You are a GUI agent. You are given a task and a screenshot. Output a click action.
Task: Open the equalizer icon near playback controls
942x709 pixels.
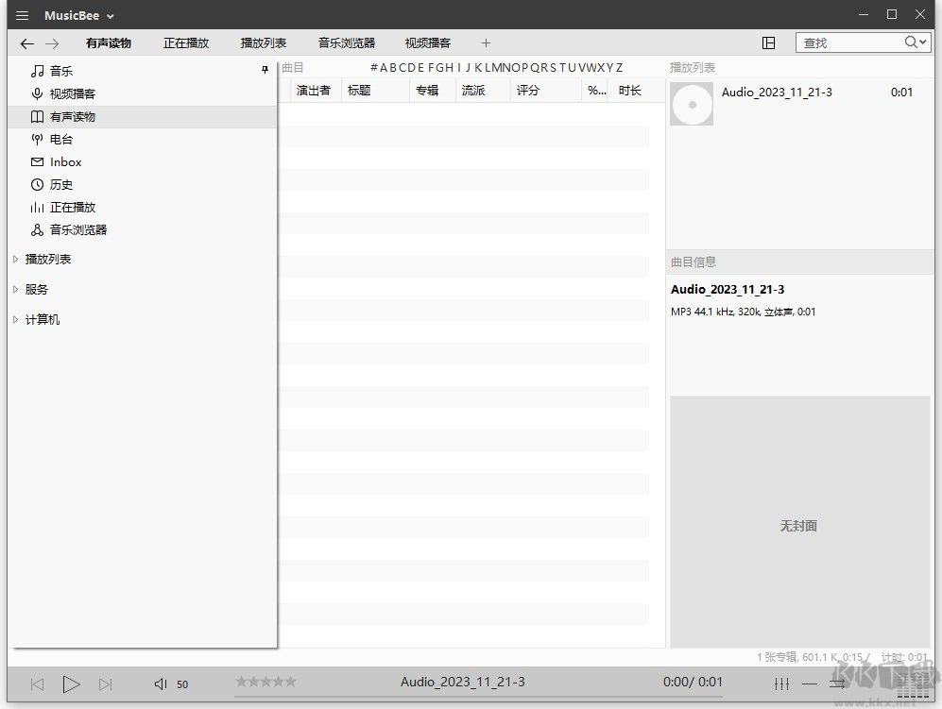pyautogui.click(x=781, y=684)
